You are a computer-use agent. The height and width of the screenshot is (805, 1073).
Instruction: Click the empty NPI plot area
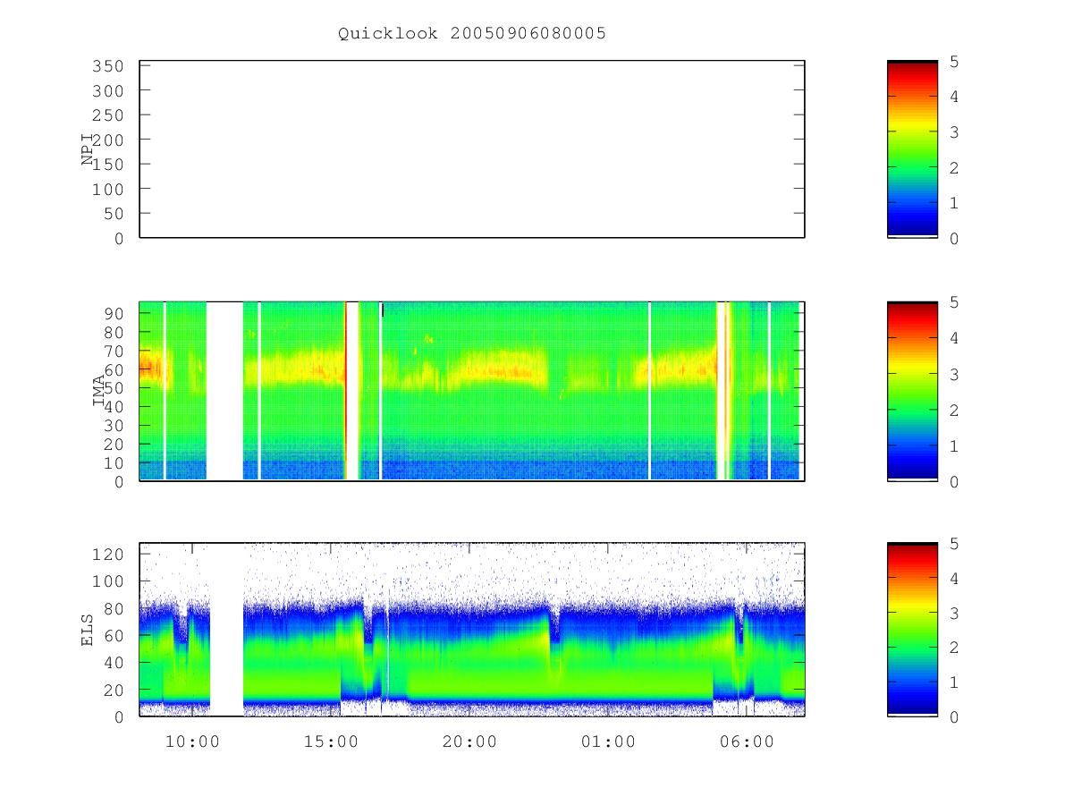tap(472, 149)
